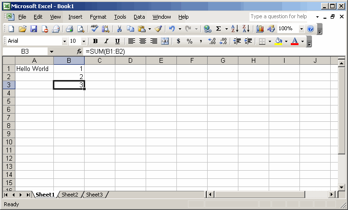Image resolution: width=348 pixels, height=210 pixels.
Task: Select the column D header
Action: 131,60
